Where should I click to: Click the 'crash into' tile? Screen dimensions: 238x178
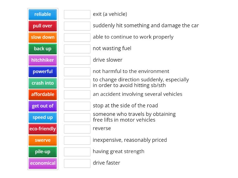tap(43, 83)
